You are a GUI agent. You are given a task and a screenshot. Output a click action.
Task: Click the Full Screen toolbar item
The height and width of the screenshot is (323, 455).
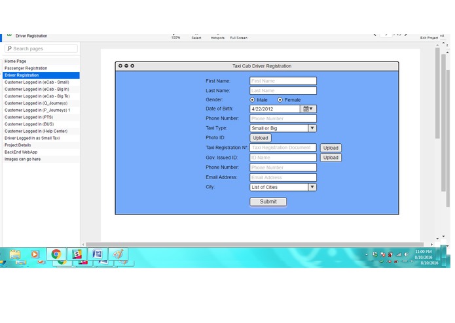(x=239, y=38)
